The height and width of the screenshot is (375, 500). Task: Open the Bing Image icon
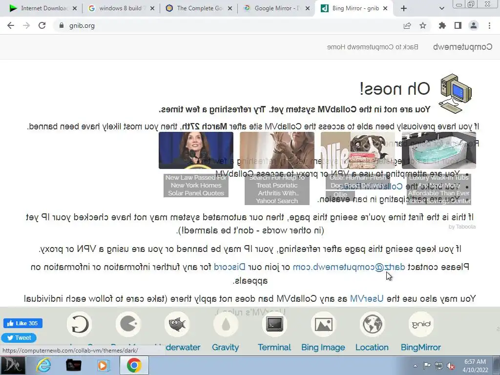(323, 324)
